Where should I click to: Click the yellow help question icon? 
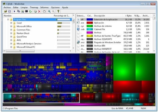click(58, 11)
